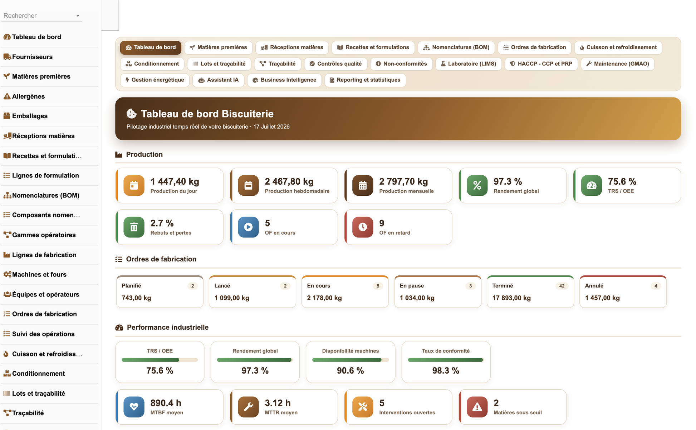
Task: Click the '42' count badge on Terminé
Action: pyautogui.click(x=562, y=286)
